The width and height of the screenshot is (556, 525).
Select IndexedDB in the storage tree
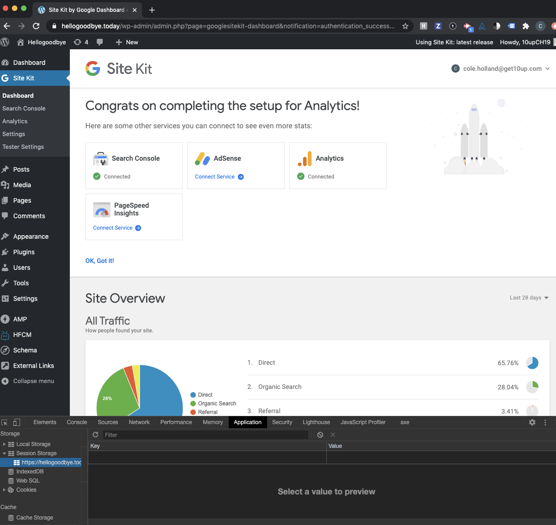30,472
